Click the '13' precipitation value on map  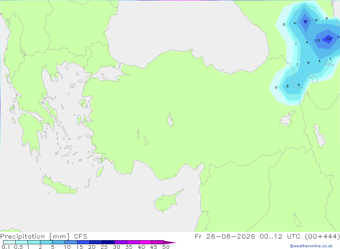(x=318, y=40)
